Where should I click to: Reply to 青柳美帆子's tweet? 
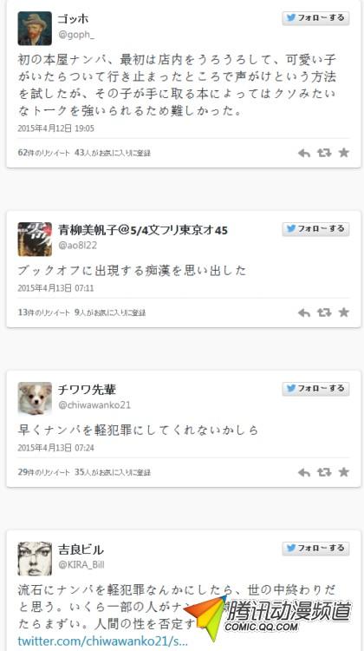coord(304,312)
